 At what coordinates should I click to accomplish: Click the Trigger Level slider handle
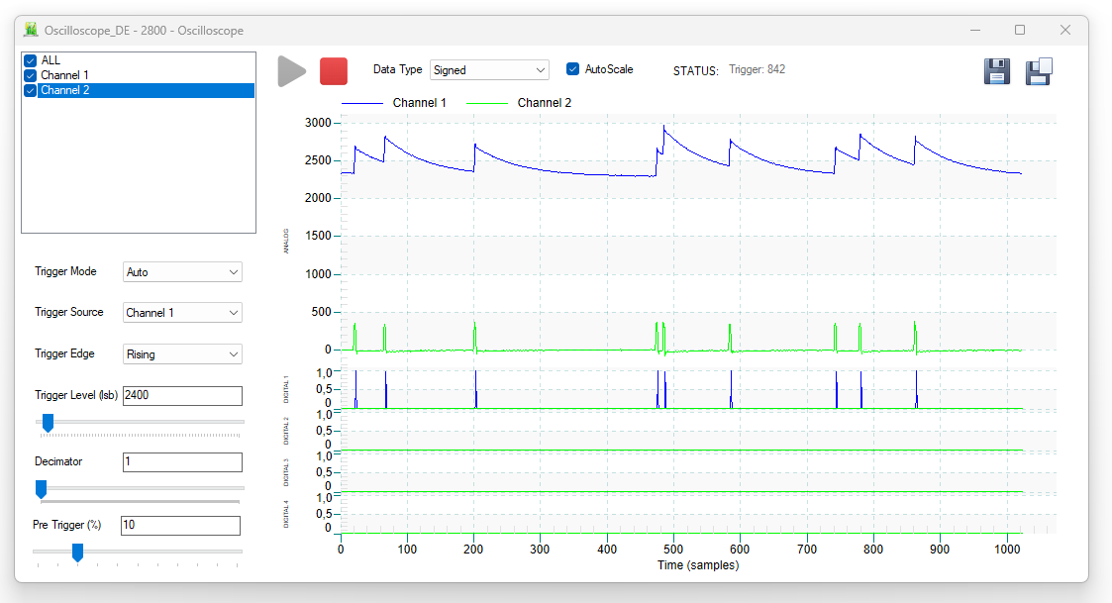[x=48, y=423]
